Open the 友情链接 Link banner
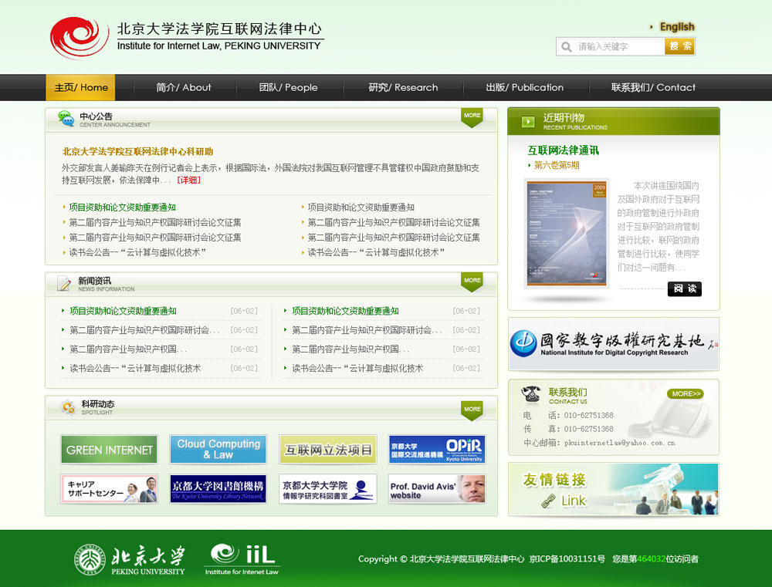 (x=612, y=489)
